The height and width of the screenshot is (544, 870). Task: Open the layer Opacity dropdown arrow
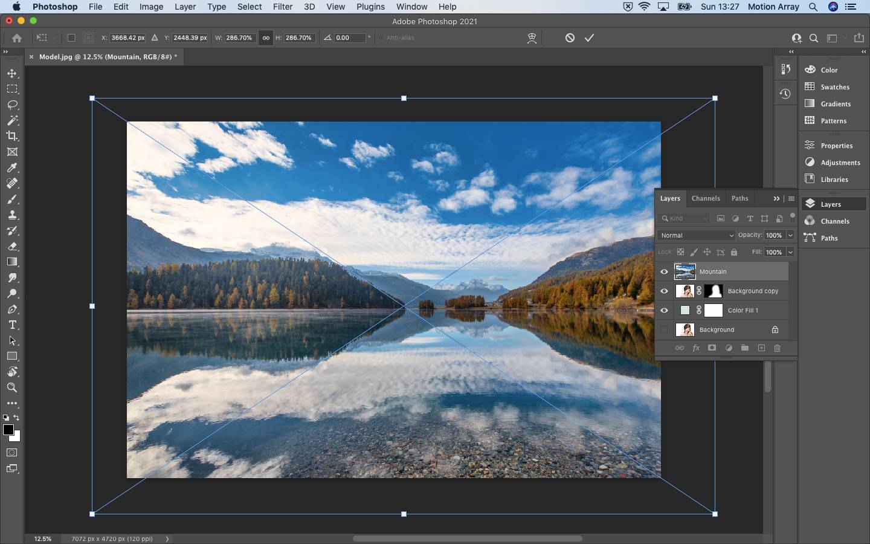click(x=790, y=235)
